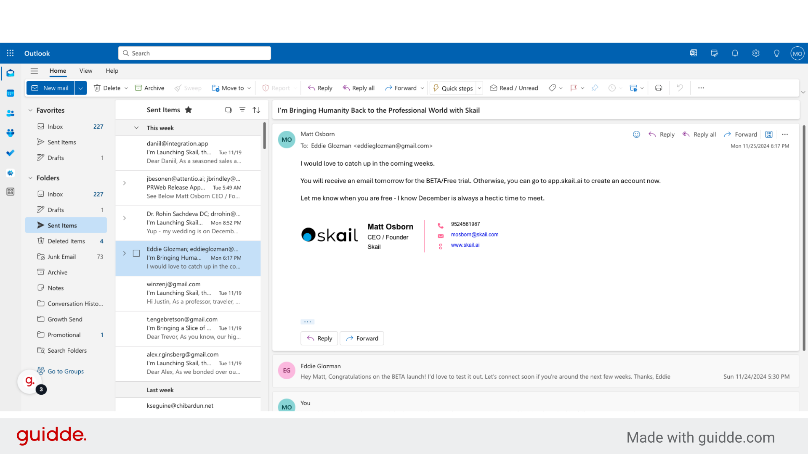This screenshot has height=454, width=808.
Task: Open the mosborn@skail.com email link
Action: [475, 235]
